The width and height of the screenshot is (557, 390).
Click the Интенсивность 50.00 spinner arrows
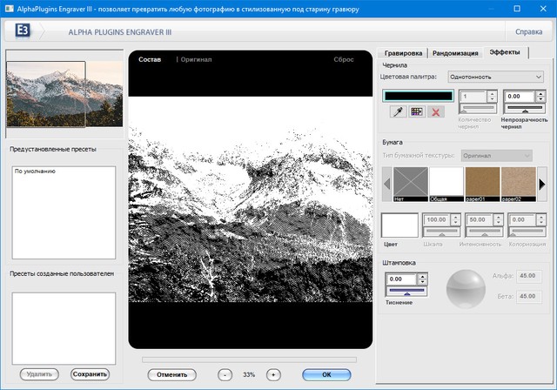click(499, 220)
